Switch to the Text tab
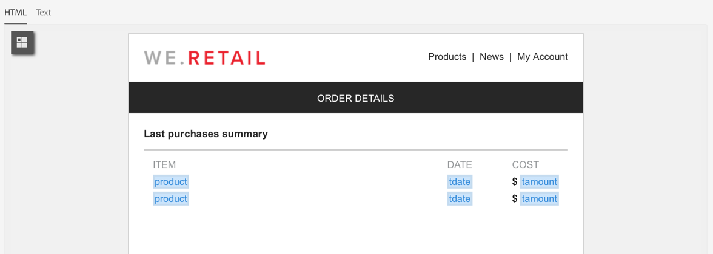Screen dimensions: 713x254 pos(43,12)
